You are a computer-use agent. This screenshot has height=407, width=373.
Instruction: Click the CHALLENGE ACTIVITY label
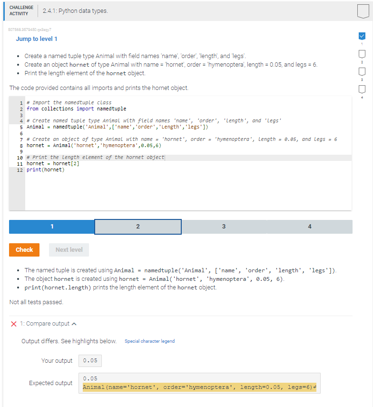pyautogui.click(x=21, y=10)
